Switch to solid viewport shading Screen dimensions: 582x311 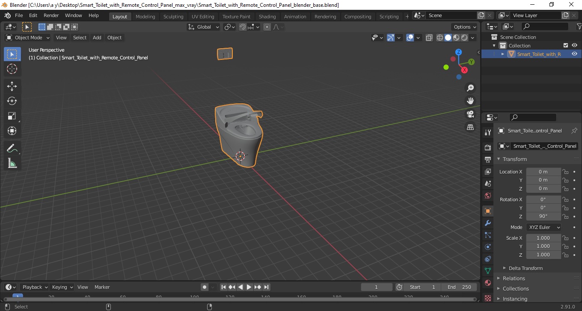(x=448, y=38)
